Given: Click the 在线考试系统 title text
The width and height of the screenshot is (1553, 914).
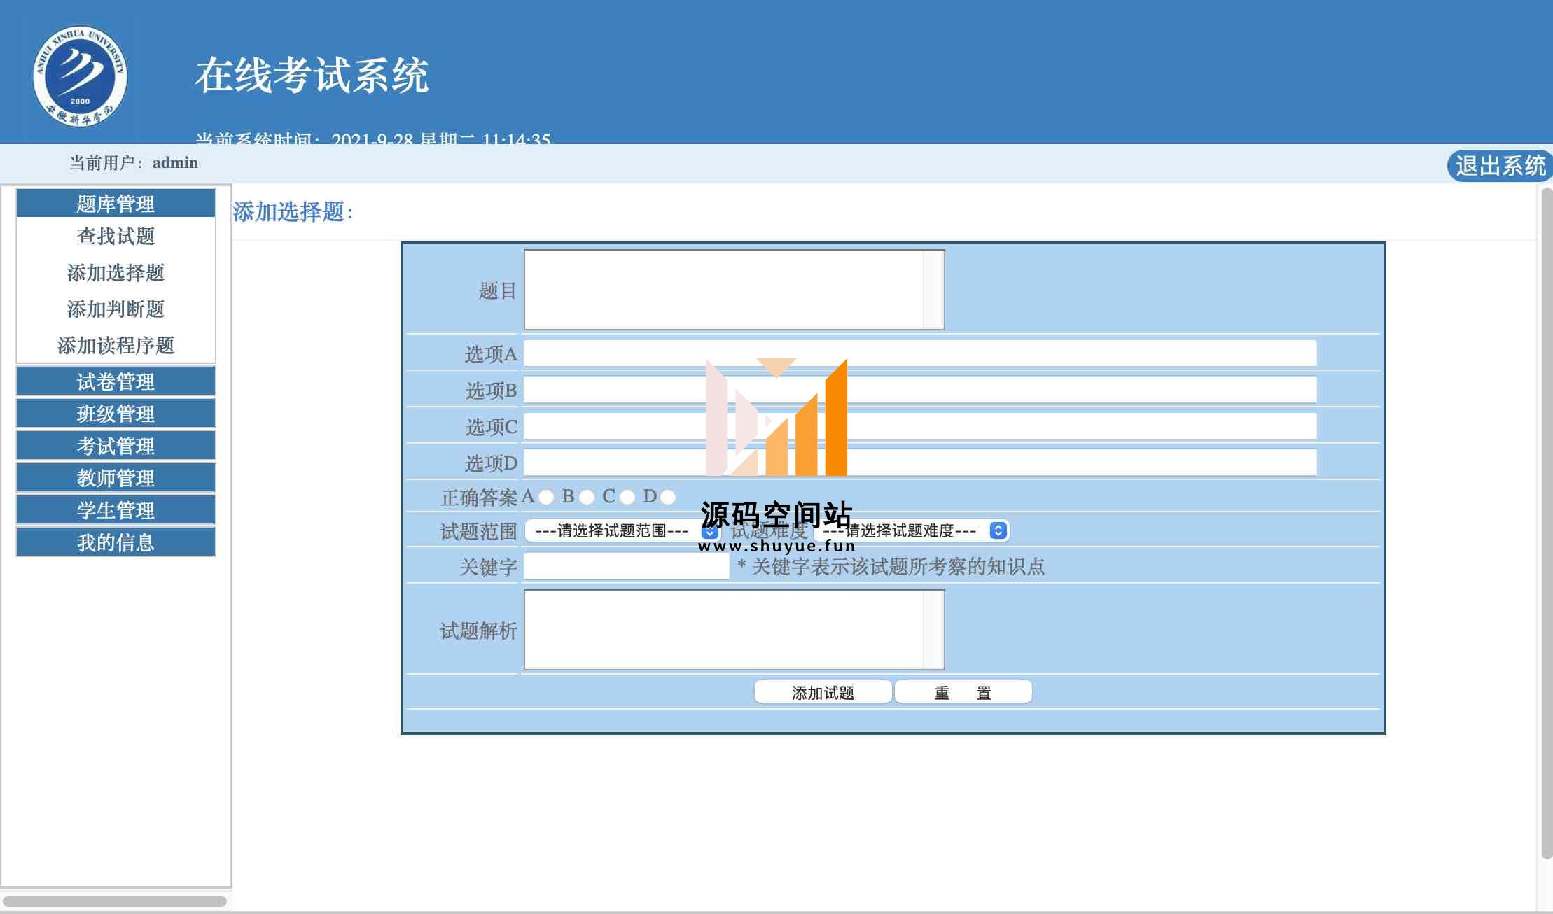Looking at the screenshot, I should pos(312,75).
